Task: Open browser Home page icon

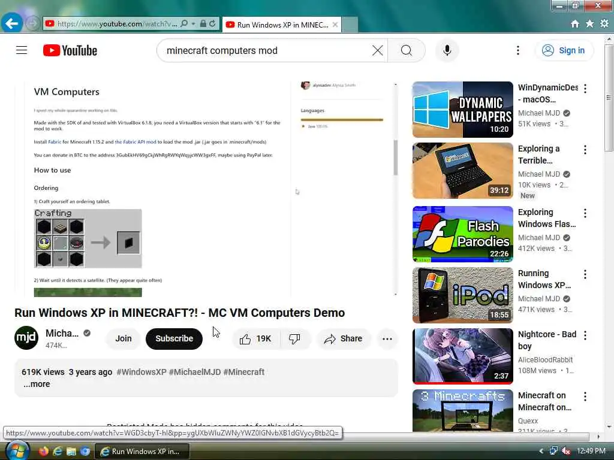Action: tap(575, 24)
